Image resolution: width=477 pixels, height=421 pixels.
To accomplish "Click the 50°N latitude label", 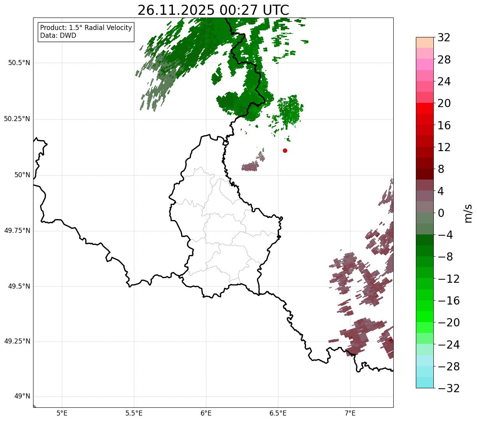I will pyautogui.click(x=22, y=175).
